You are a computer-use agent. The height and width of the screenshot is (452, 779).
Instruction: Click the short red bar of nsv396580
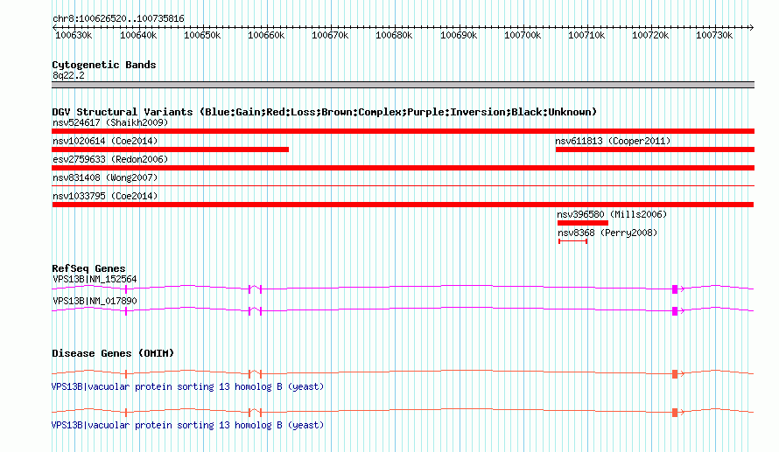(x=583, y=223)
